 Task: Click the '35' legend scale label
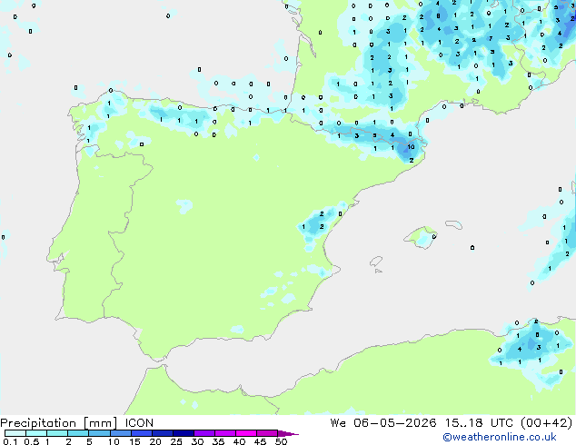point(218,441)
